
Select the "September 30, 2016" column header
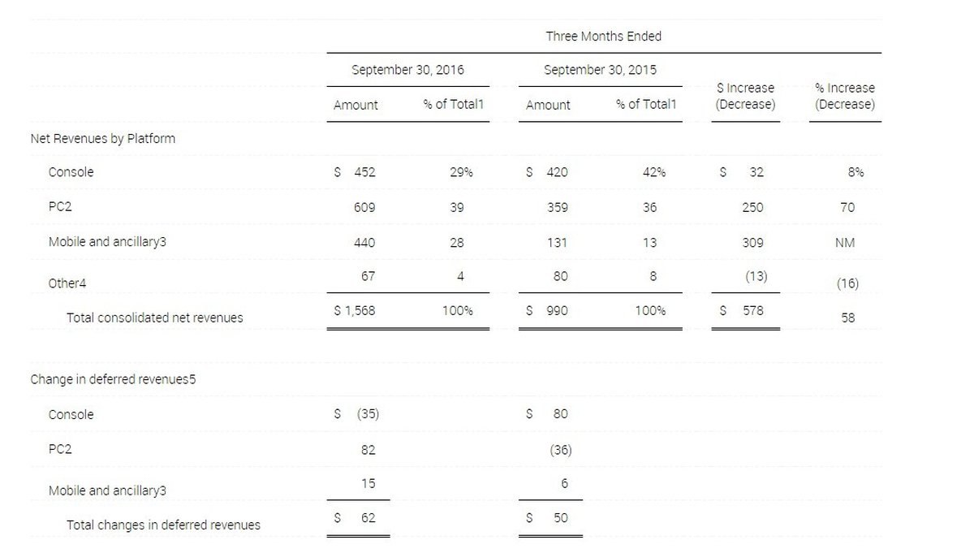407,70
